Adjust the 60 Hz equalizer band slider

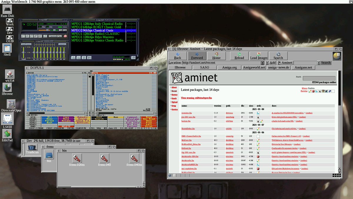pos(34,52)
